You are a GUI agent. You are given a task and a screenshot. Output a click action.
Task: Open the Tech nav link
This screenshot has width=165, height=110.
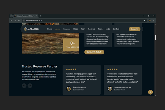coord(83,29)
